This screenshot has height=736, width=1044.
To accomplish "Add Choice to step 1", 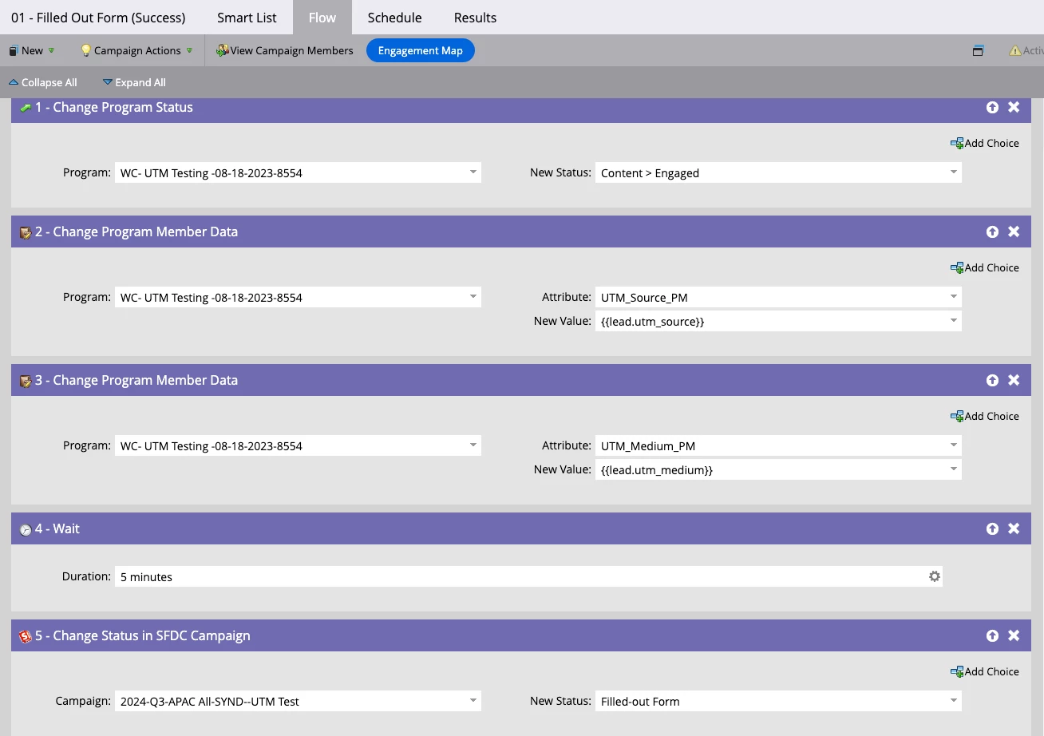I will [x=984, y=144].
